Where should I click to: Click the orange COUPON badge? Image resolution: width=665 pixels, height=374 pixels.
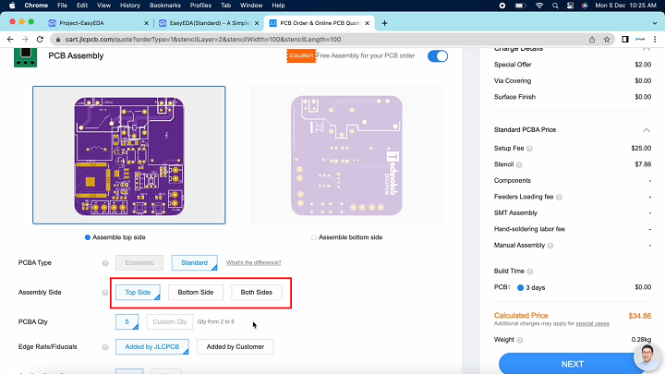pos(301,56)
